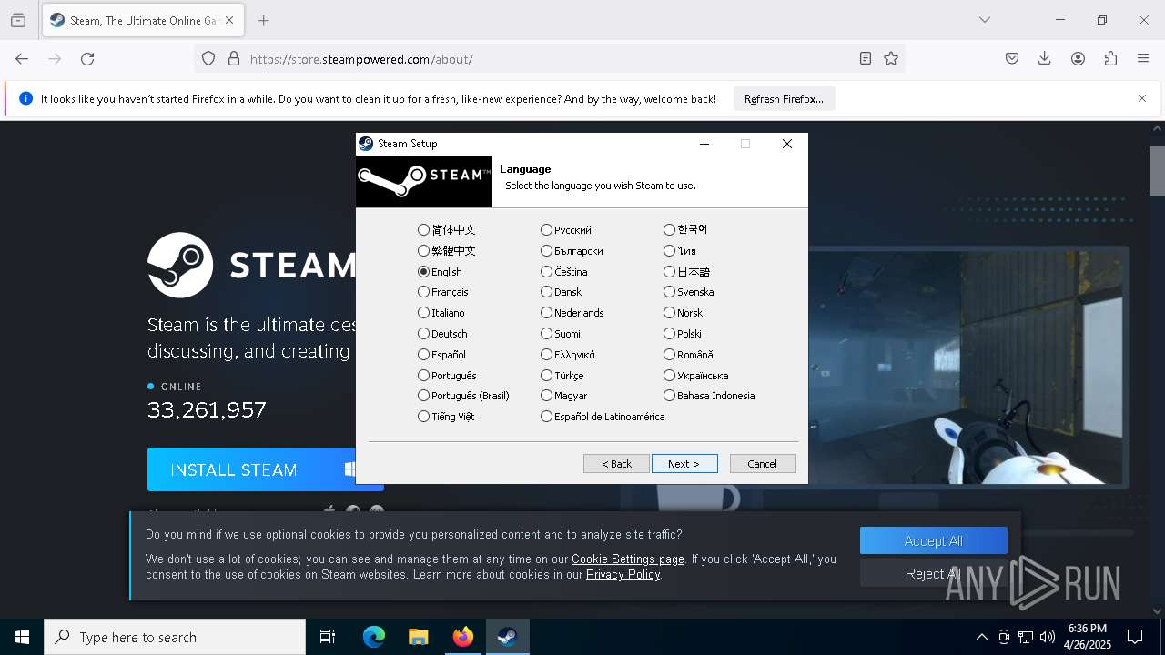This screenshot has width=1165, height=655.
Task: Open Windows Start menu
Action: (x=22, y=637)
